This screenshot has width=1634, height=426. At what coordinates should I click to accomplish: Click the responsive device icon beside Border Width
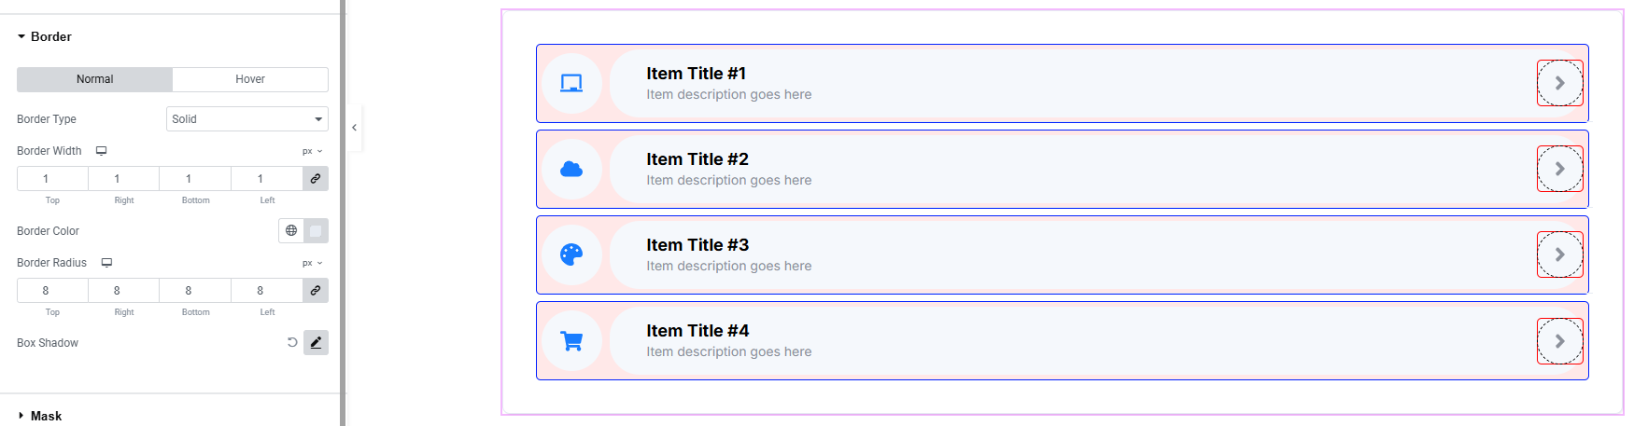point(102,151)
